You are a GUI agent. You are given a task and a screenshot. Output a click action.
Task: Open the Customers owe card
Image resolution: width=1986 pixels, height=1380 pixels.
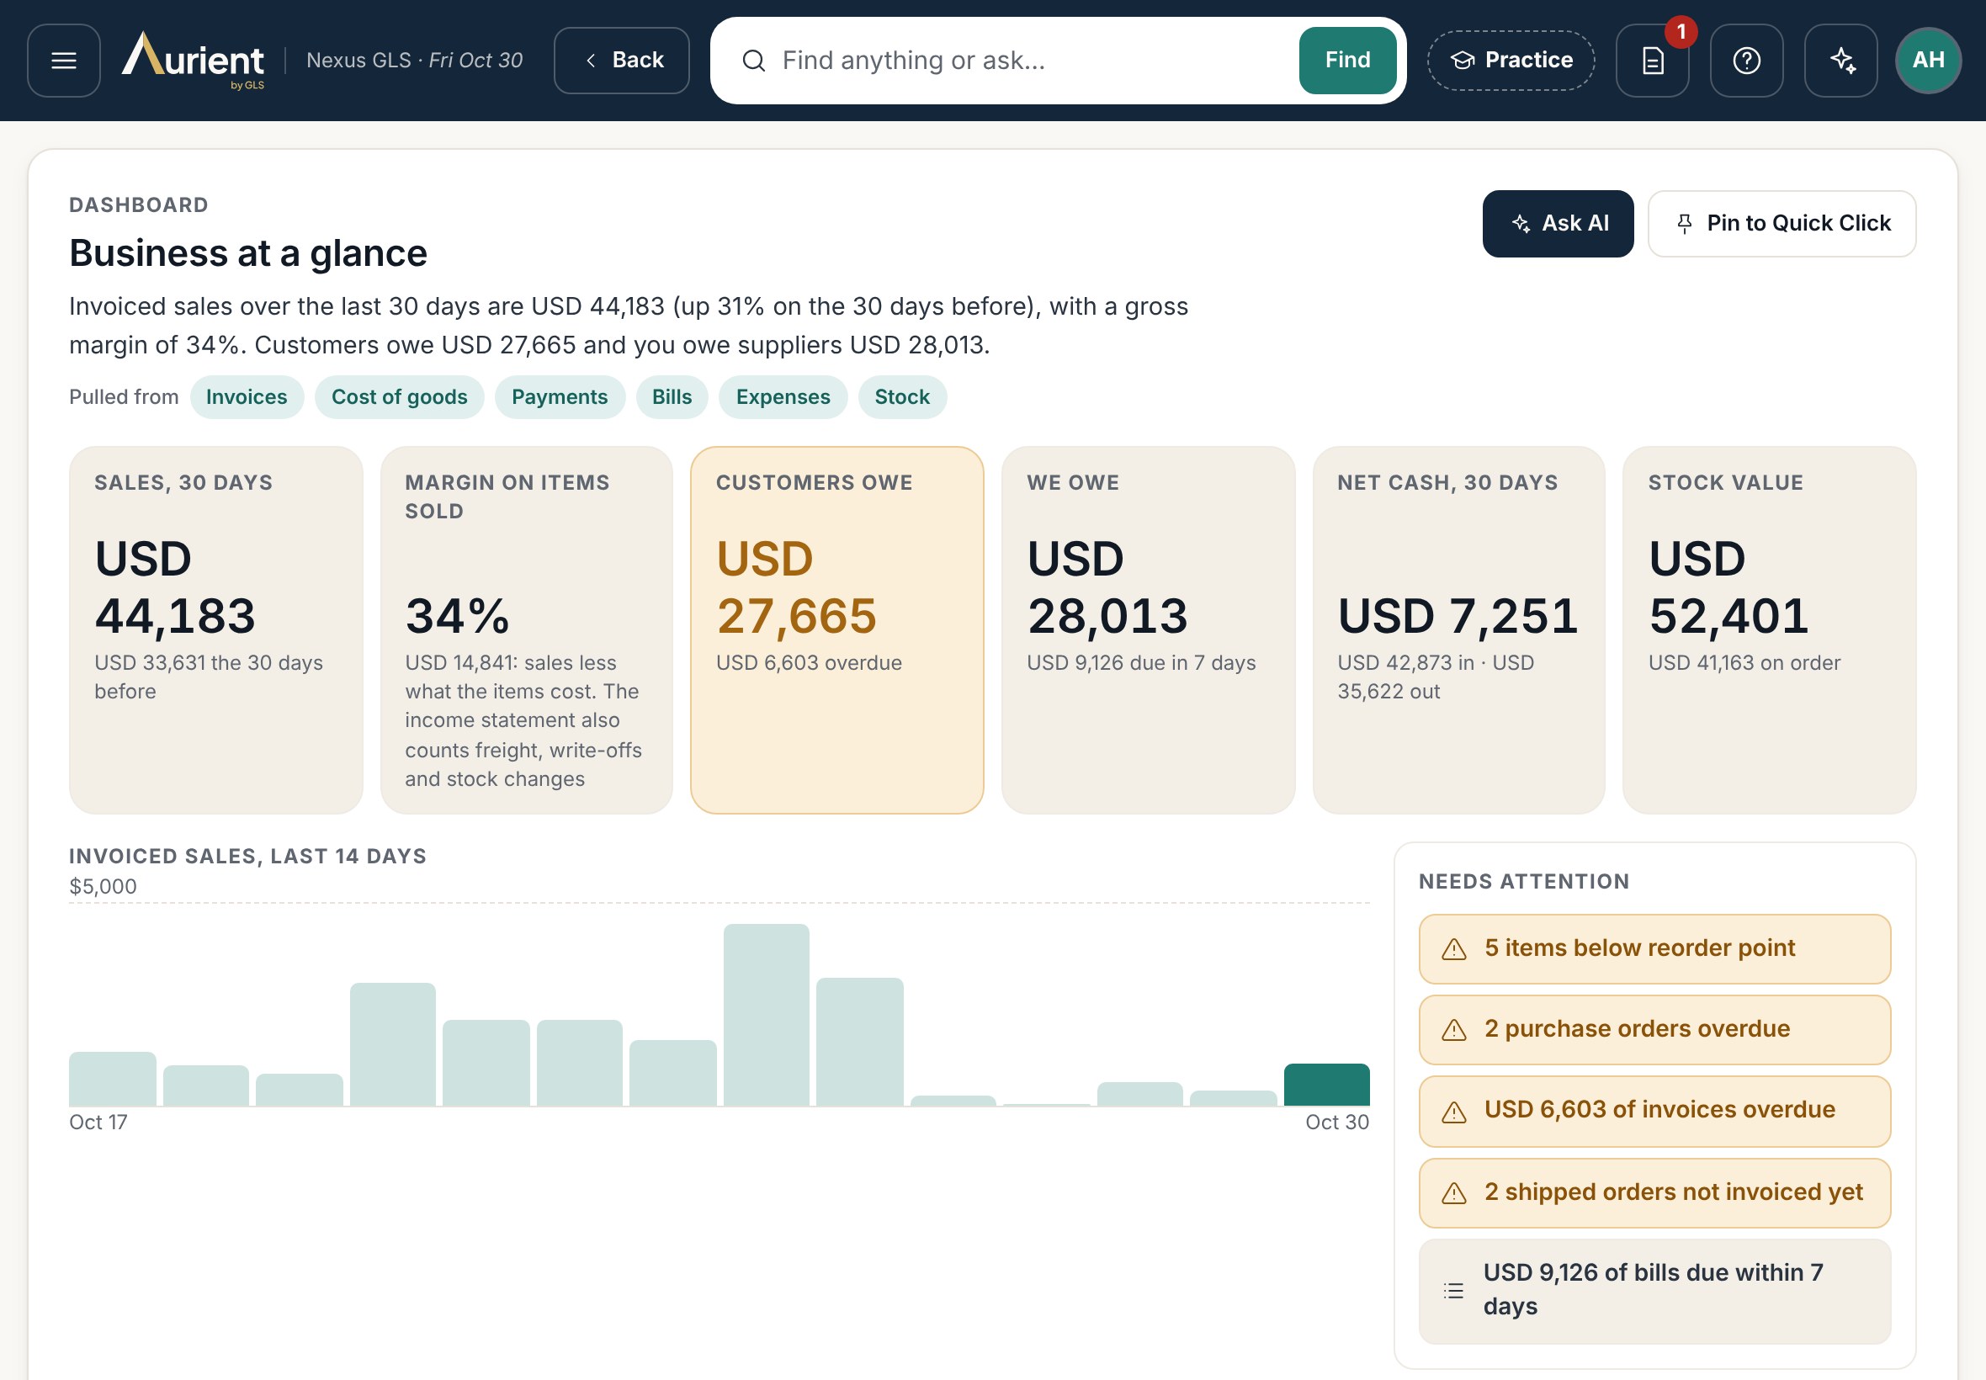pos(837,630)
